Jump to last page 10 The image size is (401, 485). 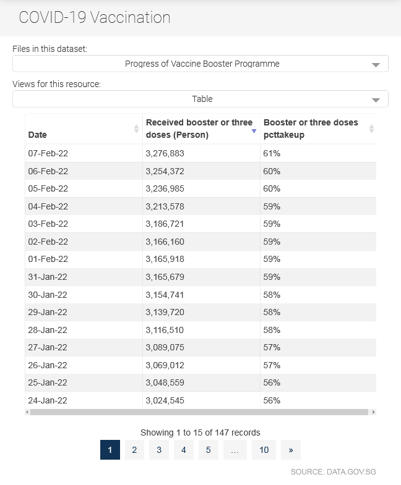tap(264, 450)
